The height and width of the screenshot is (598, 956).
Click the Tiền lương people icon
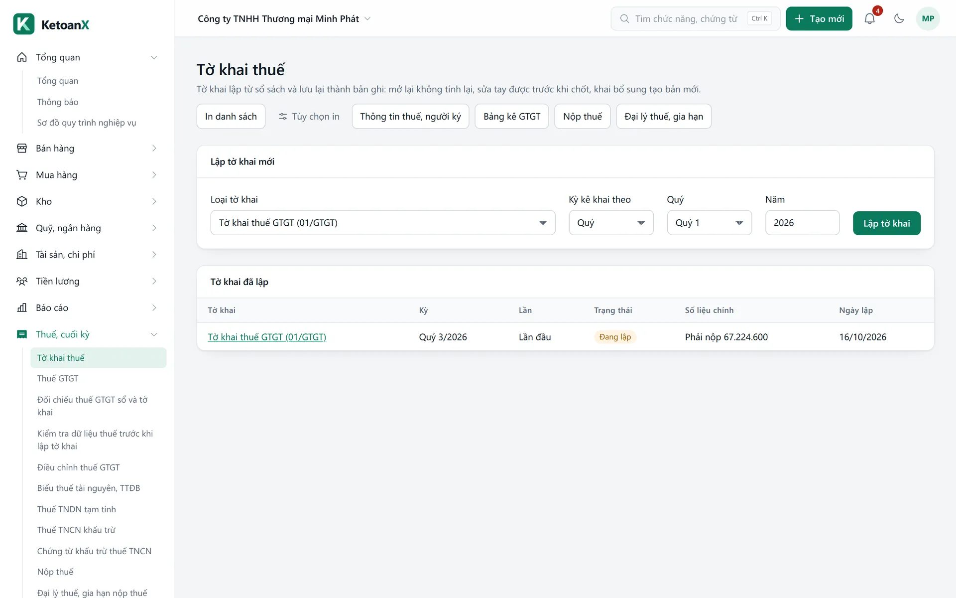[x=22, y=281]
